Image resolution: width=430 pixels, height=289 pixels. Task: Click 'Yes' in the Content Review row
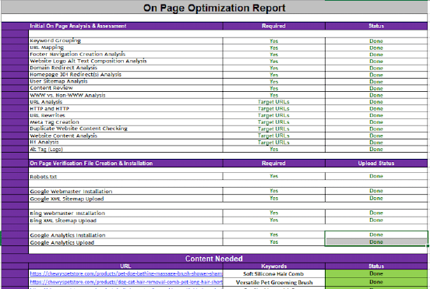click(273, 88)
